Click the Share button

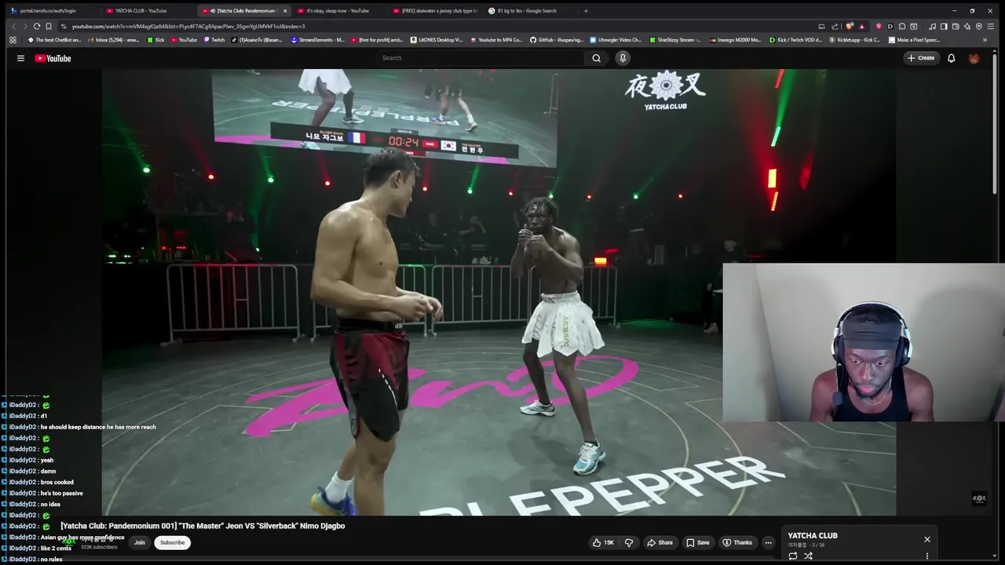click(660, 542)
